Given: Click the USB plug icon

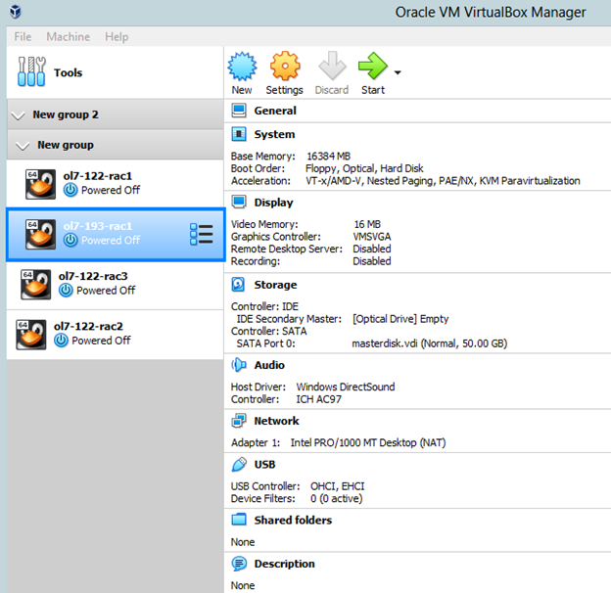Looking at the screenshot, I should click(x=239, y=465).
